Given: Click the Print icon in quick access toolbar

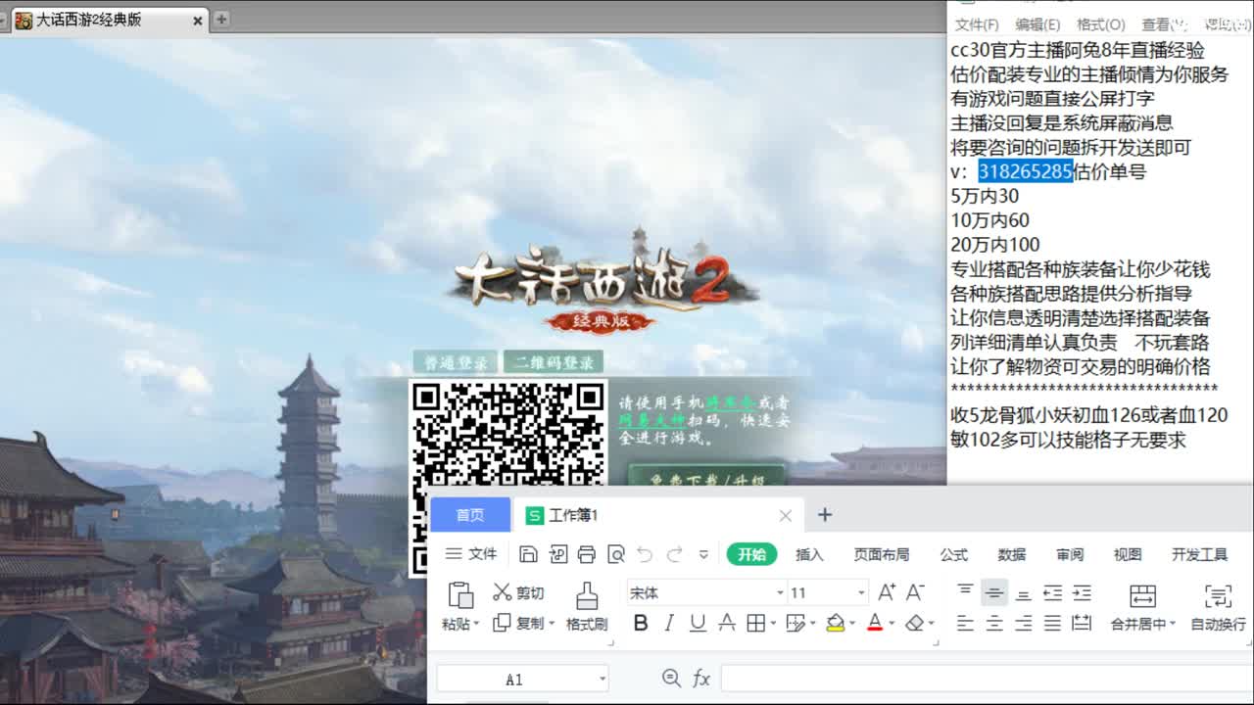Looking at the screenshot, I should pos(587,554).
